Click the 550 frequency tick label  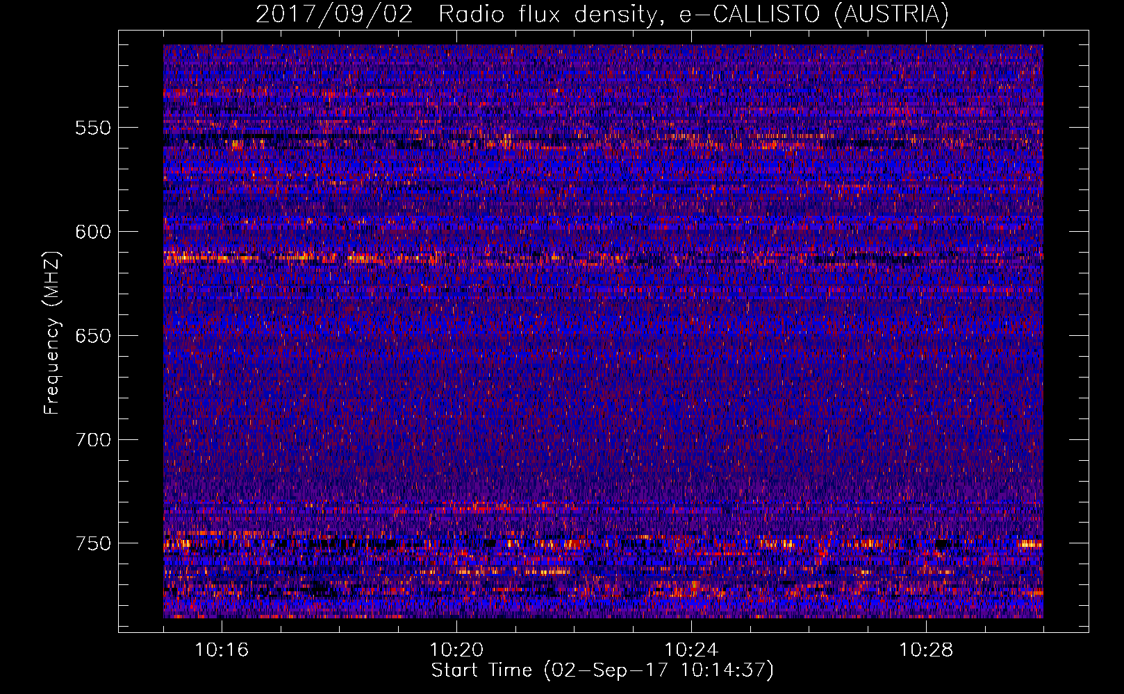[x=93, y=128]
